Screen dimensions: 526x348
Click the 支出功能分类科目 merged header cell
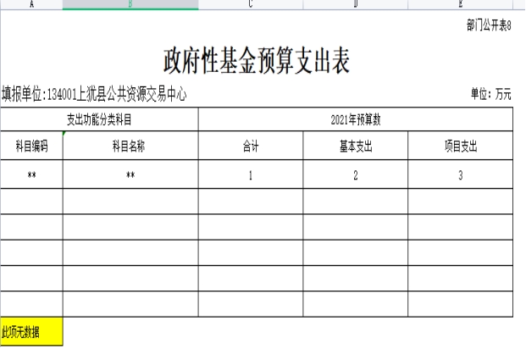[x=99, y=119]
